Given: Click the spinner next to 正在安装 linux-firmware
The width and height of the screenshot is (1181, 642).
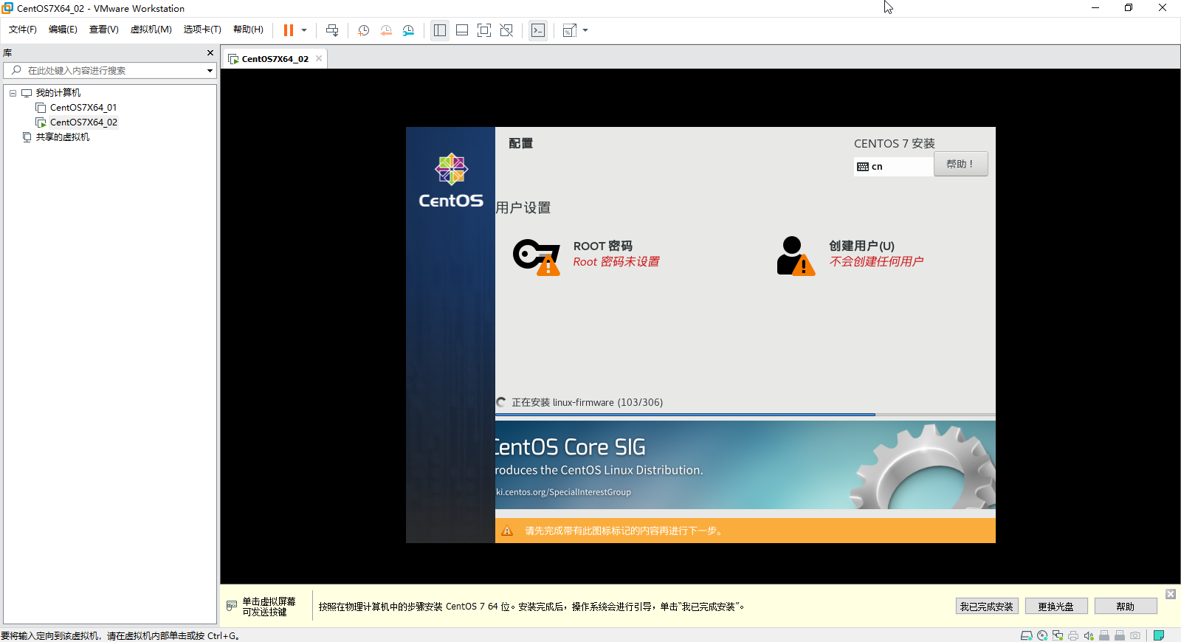Looking at the screenshot, I should (x=501, y=402).
